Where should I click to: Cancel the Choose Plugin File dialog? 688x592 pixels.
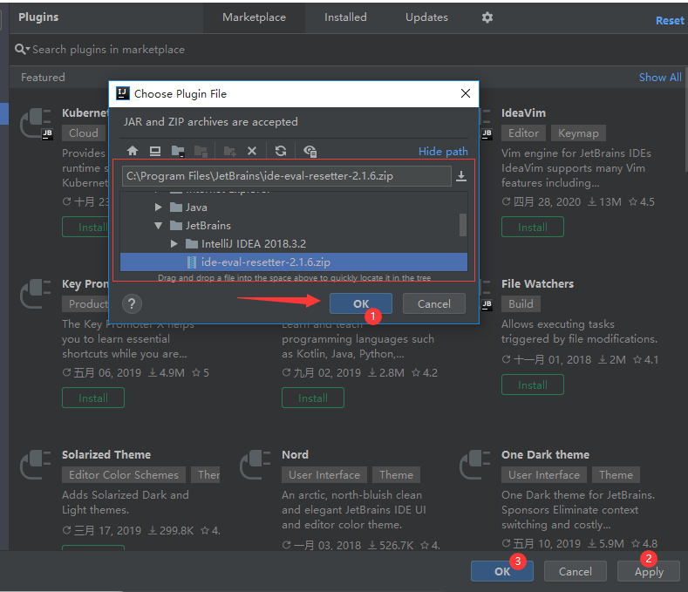pyautogui.click(x=433, y=303)
